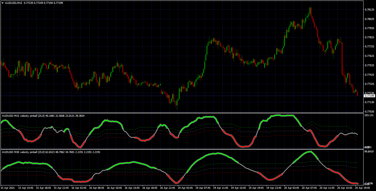The image size is (376, 191).
Task: Click the 20 Apr 11:45 time label
Action: tap(327, 188)
